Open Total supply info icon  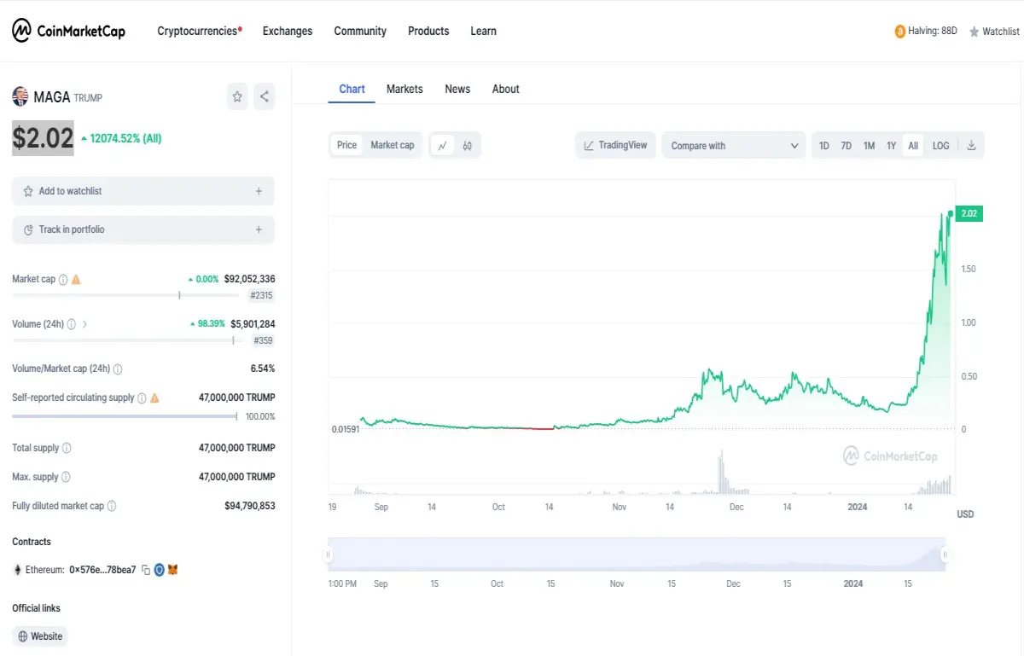[x=67, y=448]
